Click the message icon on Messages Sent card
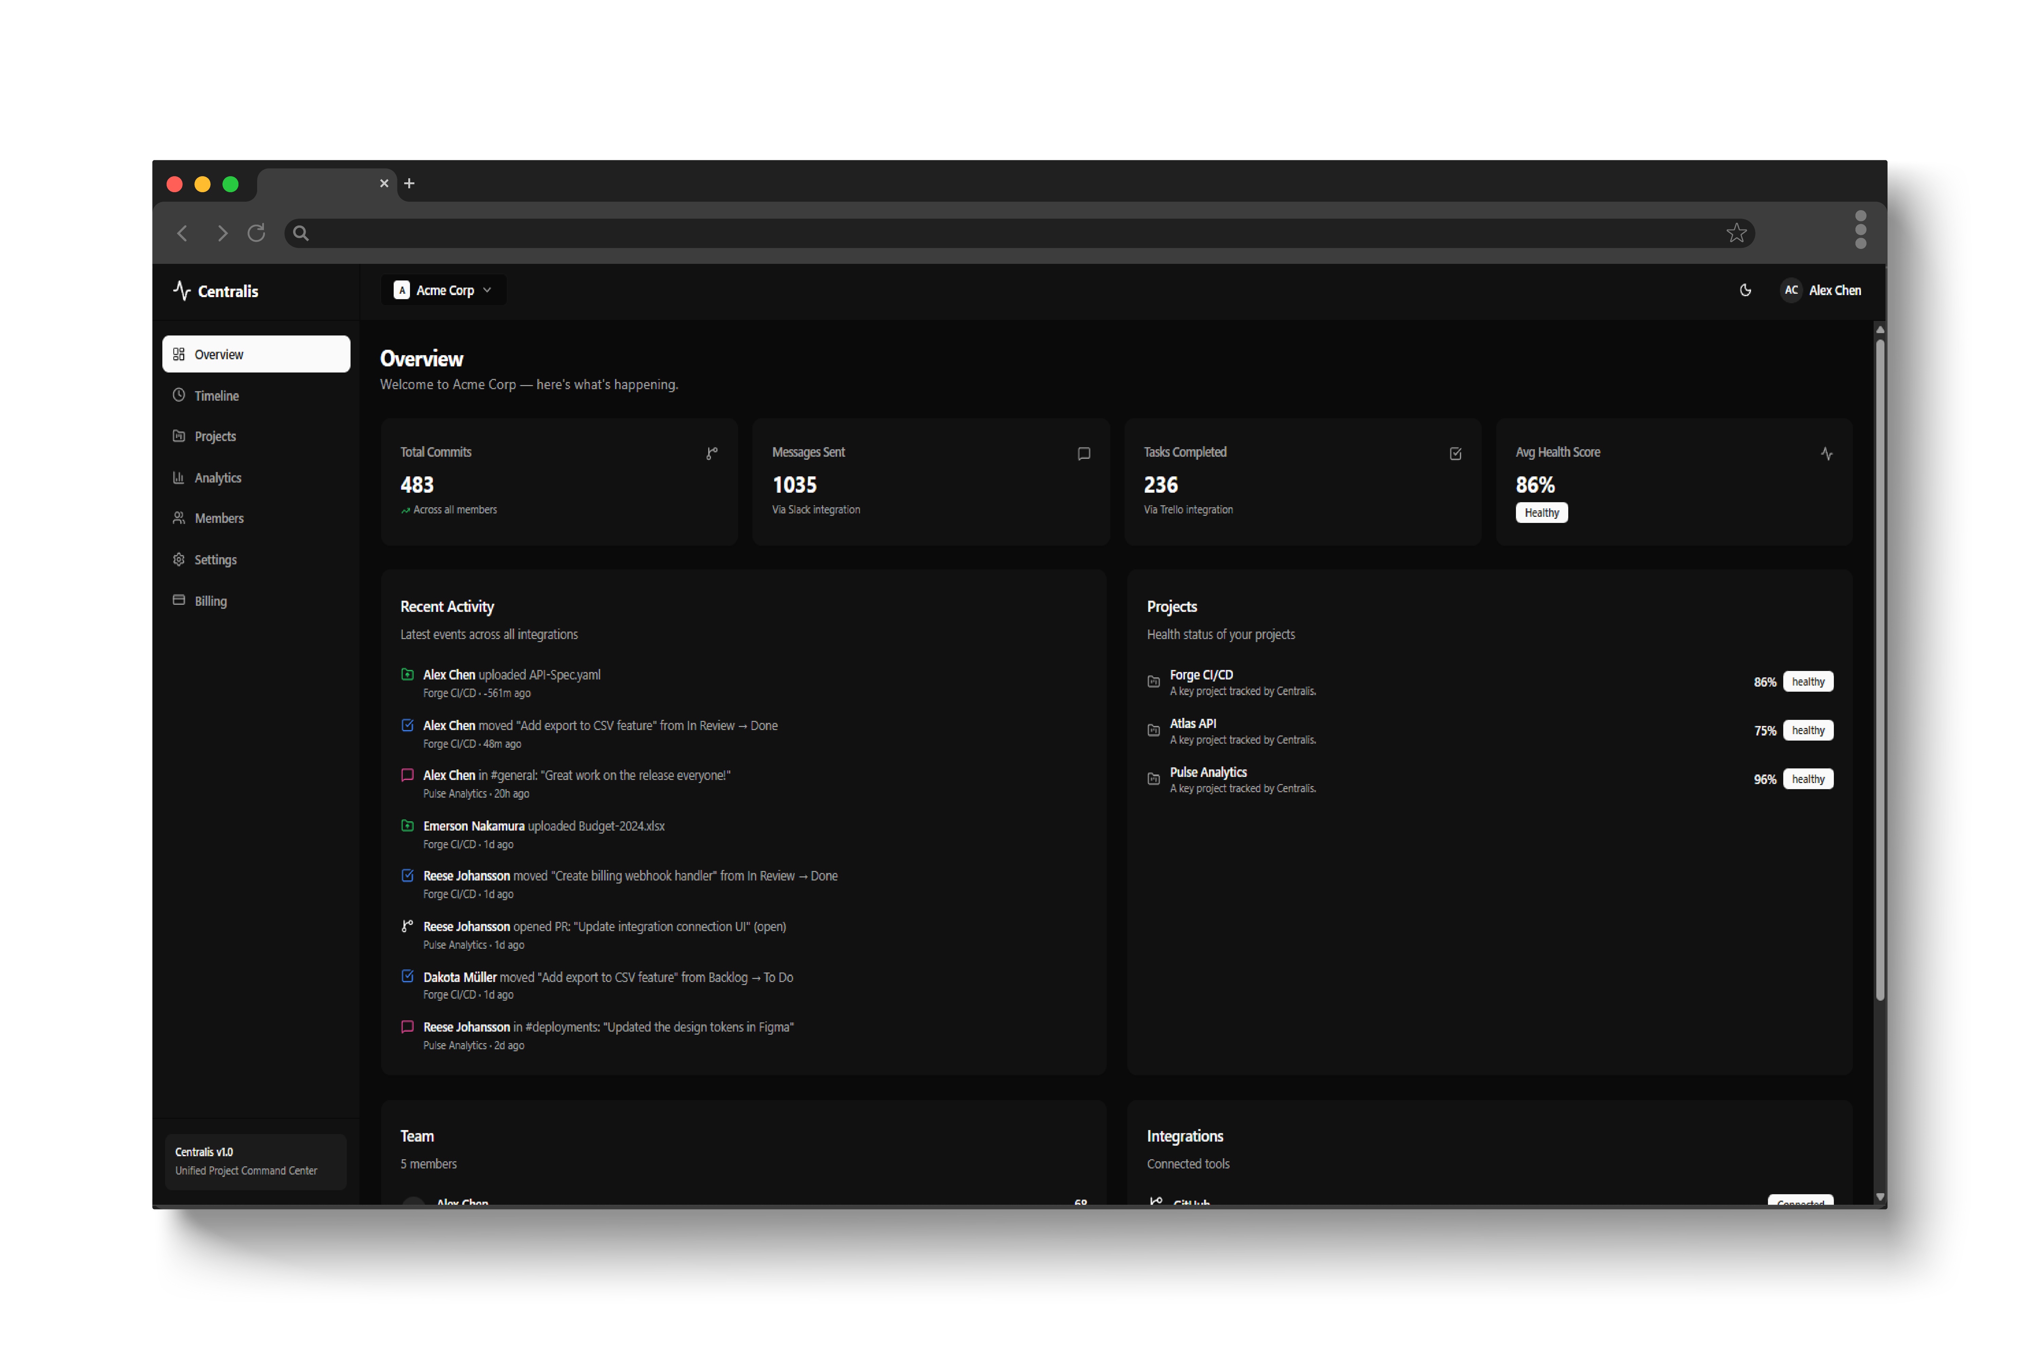Image resolution: width=2038 pixels, height=1346 pixels. [x=1084, y=453]
